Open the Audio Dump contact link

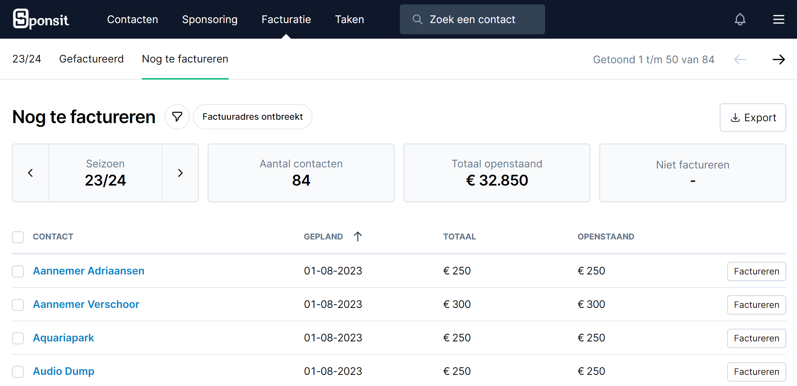click(x=64, y=371)
